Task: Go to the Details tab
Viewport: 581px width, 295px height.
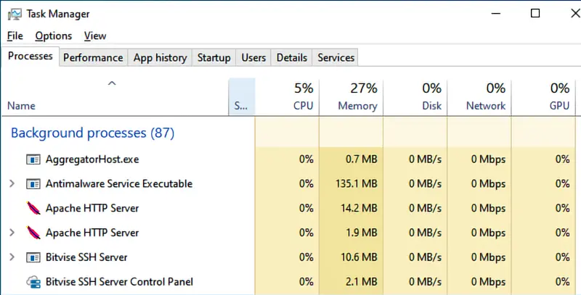Action: click(292, 58)
